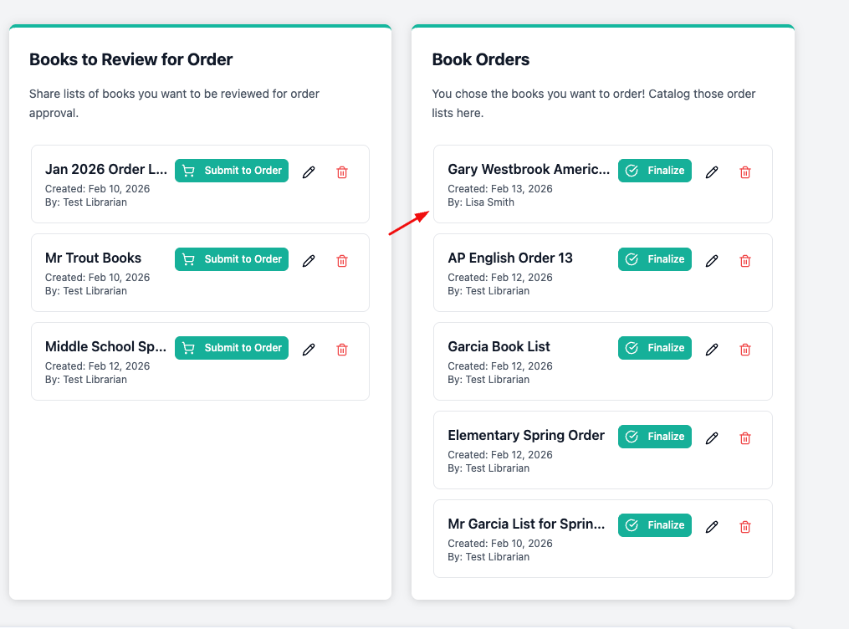Viewport: 849px width, 629px height.
Task: Select the Garcia Book List title
Action: pos(499,346)
